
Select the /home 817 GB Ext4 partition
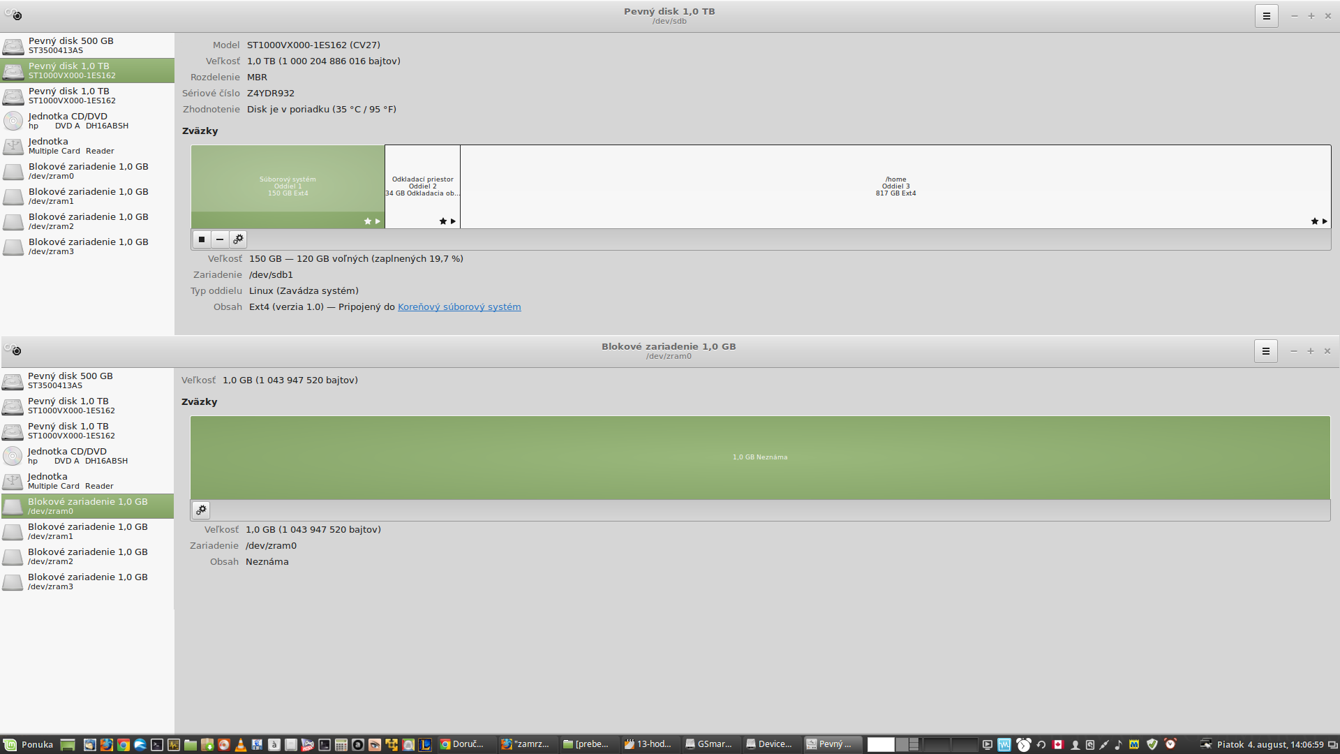pos(895,186)
